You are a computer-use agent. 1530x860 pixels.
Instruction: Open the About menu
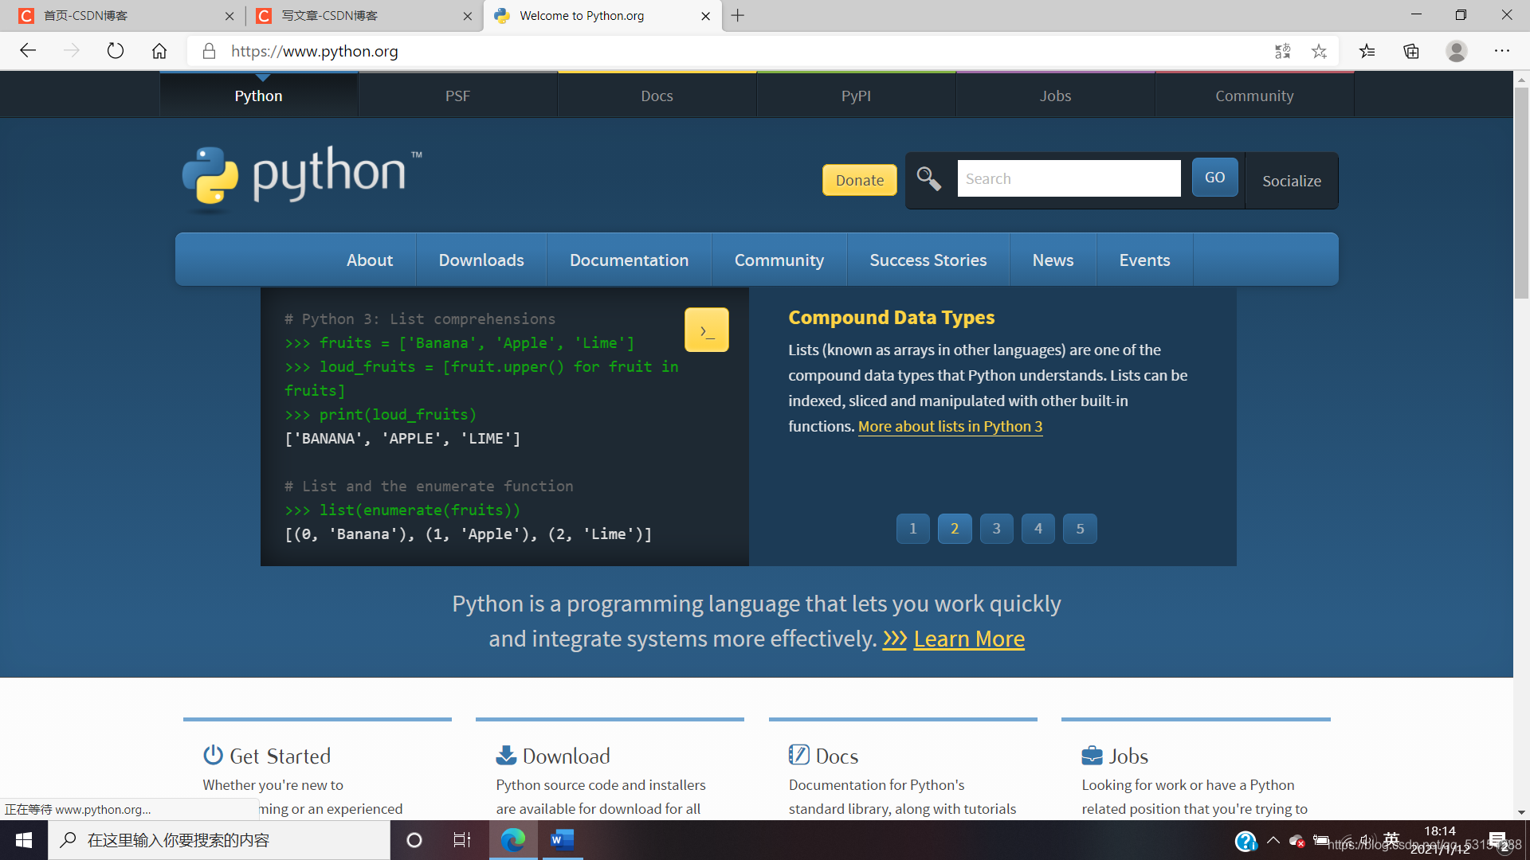370,260
